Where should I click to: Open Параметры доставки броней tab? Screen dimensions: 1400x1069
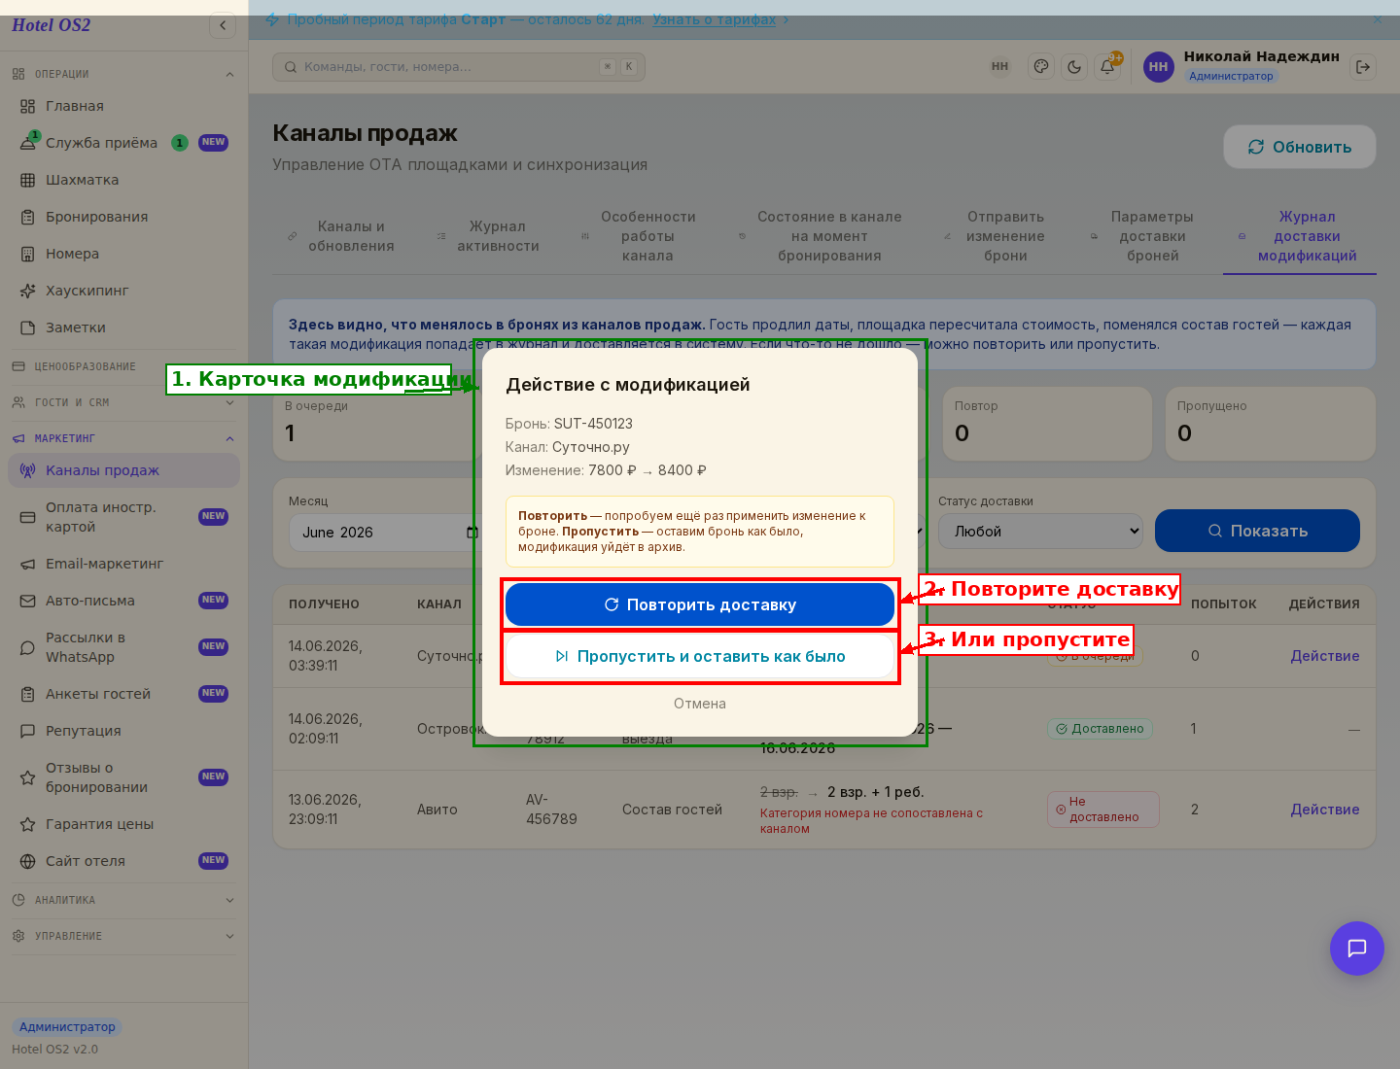point(1142,236)
